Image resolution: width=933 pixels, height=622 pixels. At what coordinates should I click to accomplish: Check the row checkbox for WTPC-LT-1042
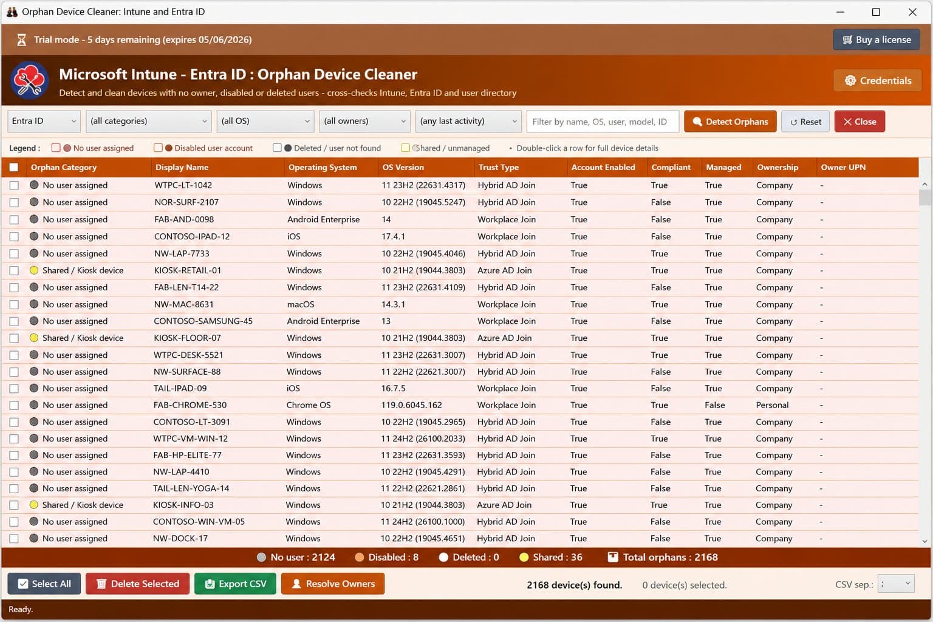(14, 185)
